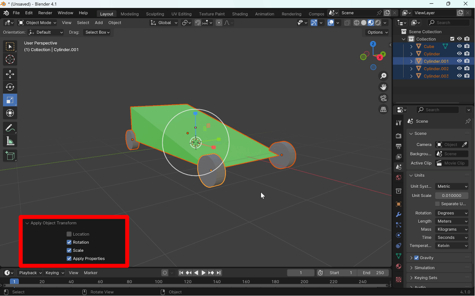Open the Texture properties checker tab
Image resolution: width=475 pixels, height=296 pixels.
[x=399, y=280]
